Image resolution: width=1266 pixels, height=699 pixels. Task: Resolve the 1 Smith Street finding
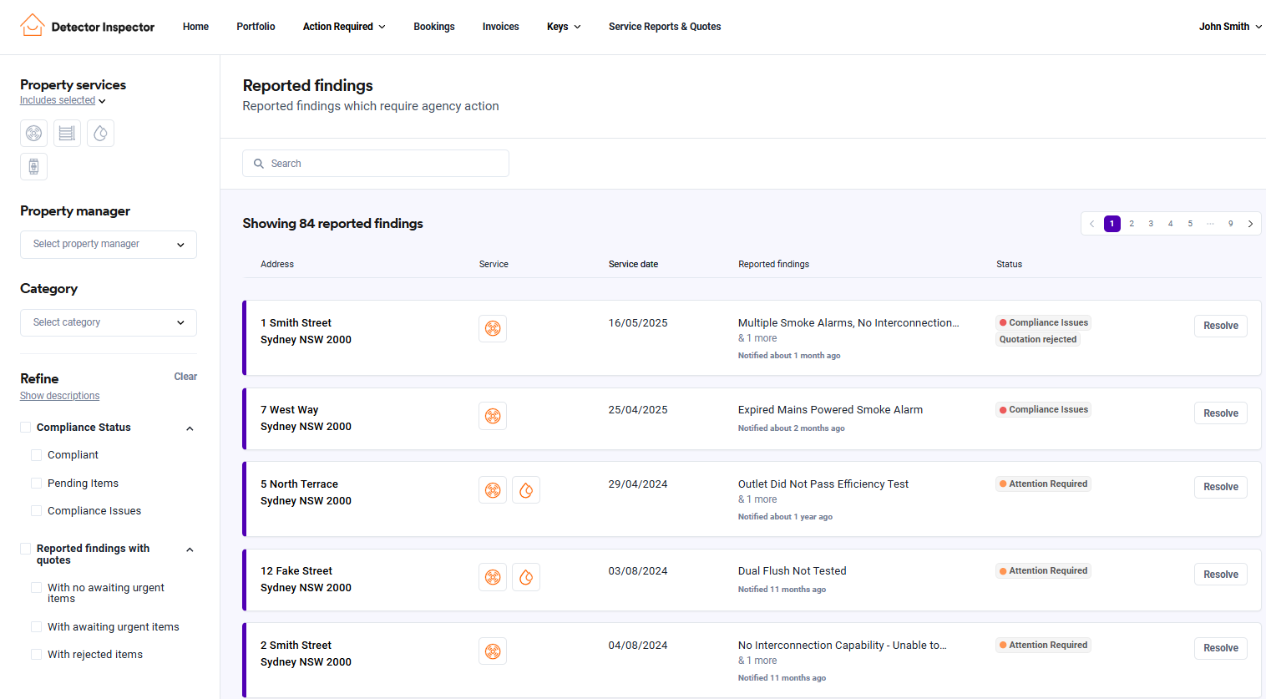click(1220, 326)
